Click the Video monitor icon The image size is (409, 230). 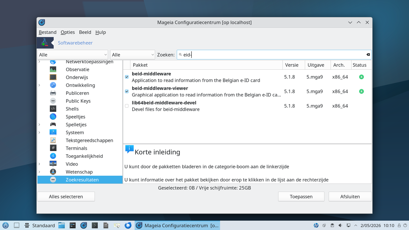(53, 164)
